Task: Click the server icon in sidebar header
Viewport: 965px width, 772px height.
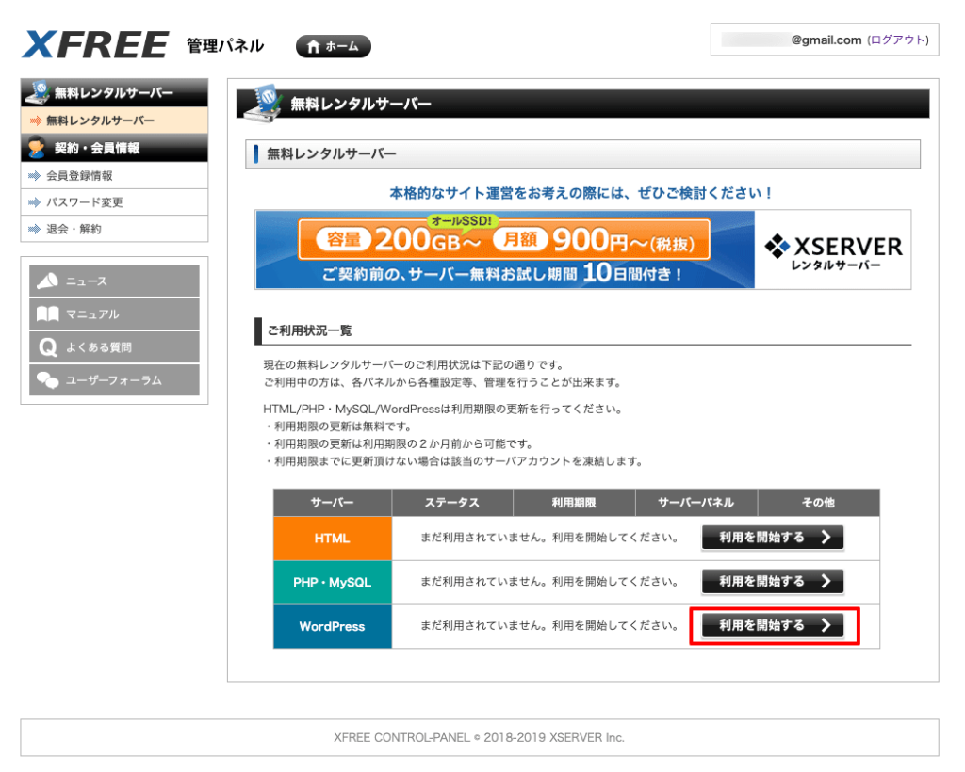Action: click(x=38, y=91)
